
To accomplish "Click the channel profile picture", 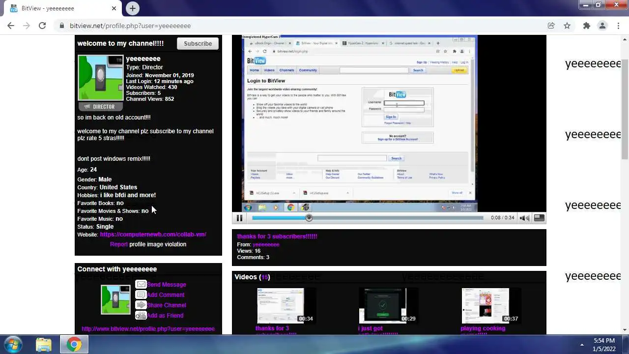I will tap(101, 78).
